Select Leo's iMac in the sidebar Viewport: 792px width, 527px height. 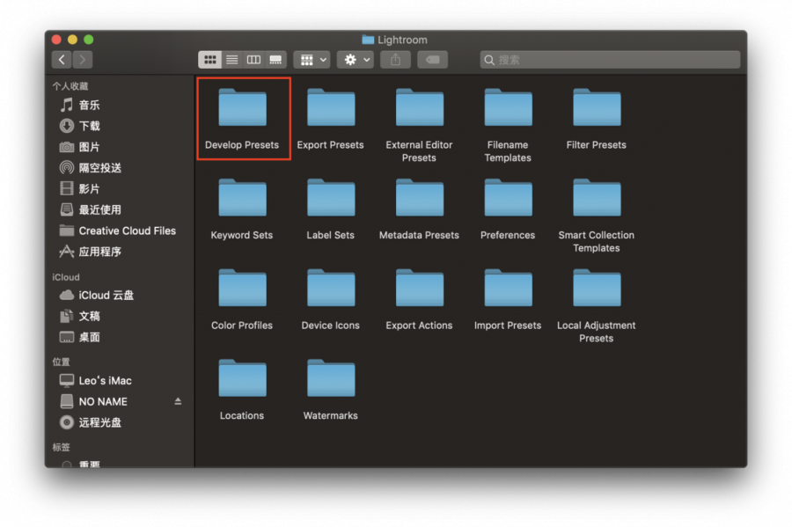[120, 381]
